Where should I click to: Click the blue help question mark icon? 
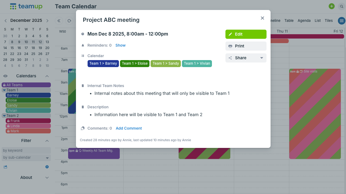click(x=47, y=167)
